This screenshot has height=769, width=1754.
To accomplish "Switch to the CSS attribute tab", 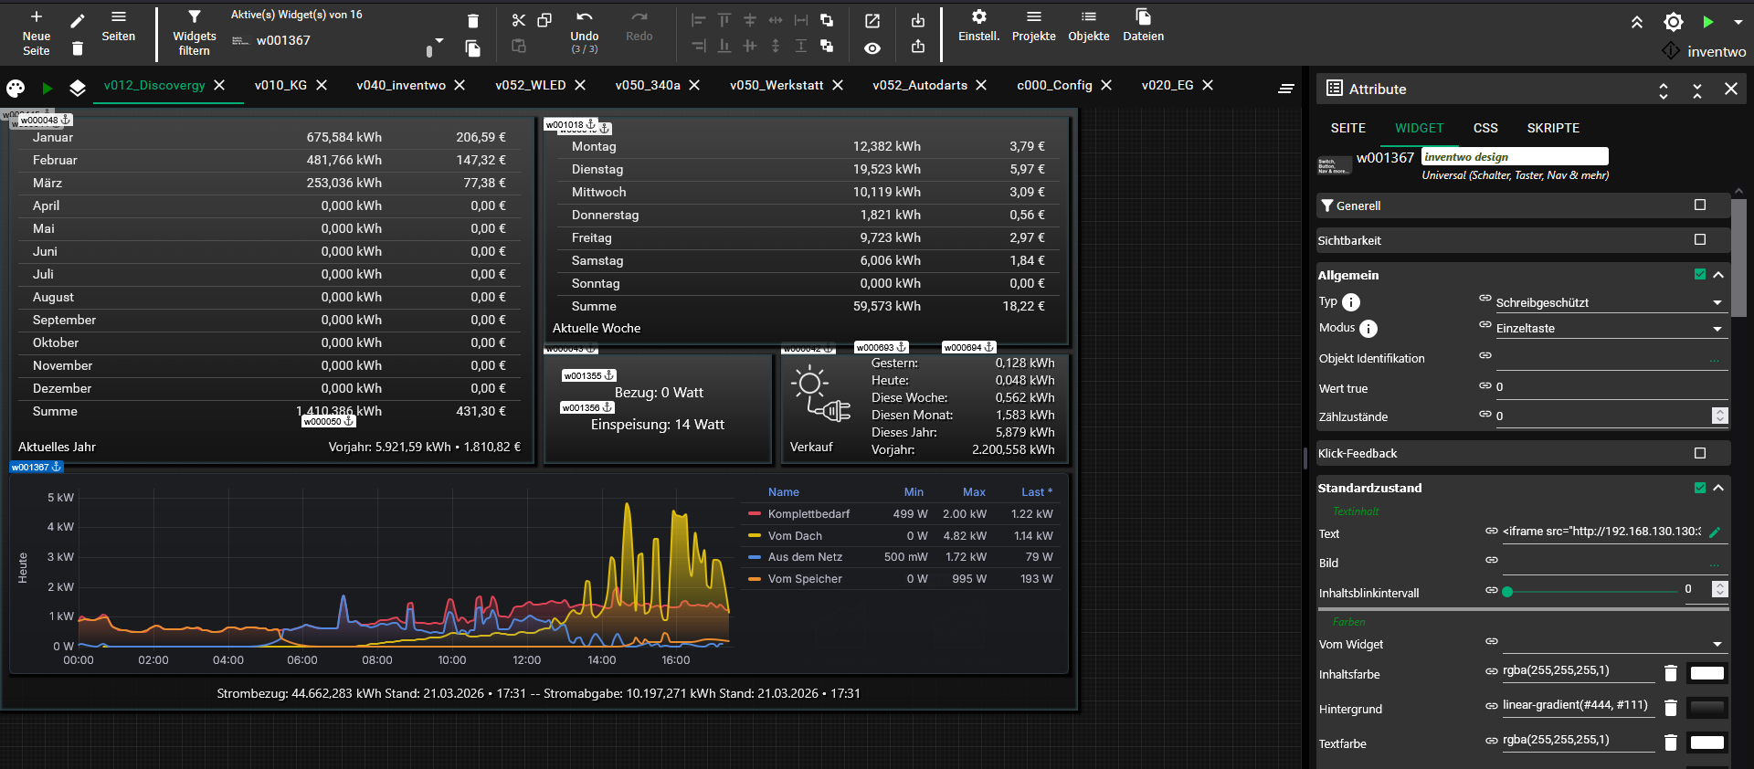I will (x=1485, y=128).
